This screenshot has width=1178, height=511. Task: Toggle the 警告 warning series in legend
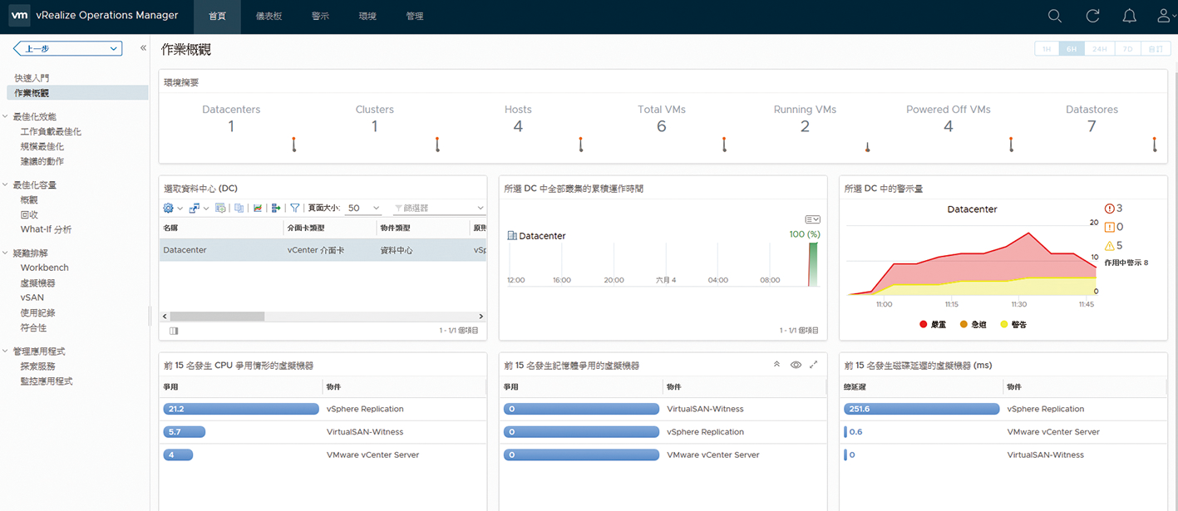click(x=1013, y=324)
